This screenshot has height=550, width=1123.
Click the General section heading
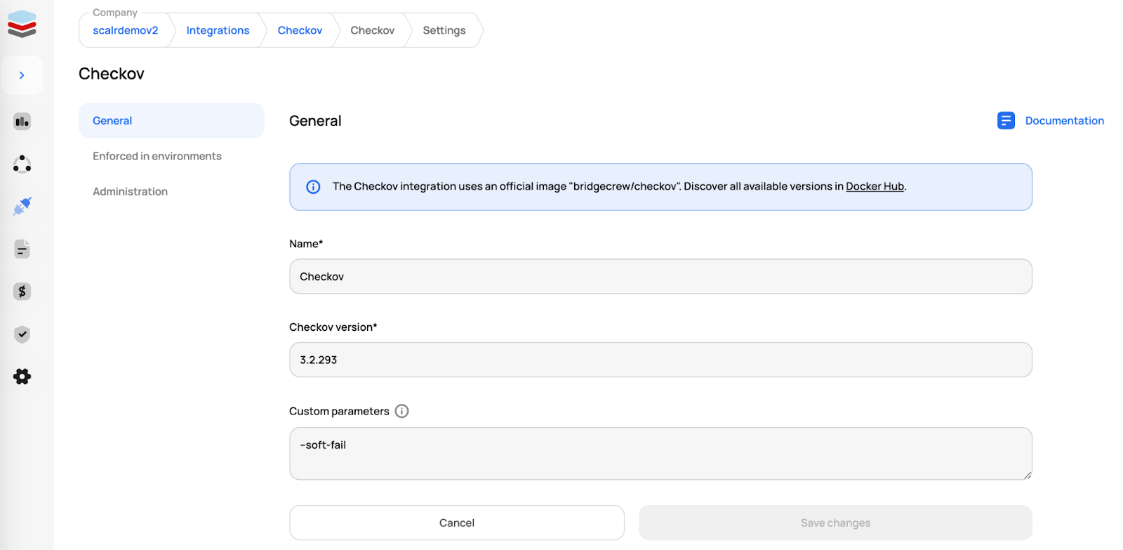pyautogui.click(x=315, y=121)
